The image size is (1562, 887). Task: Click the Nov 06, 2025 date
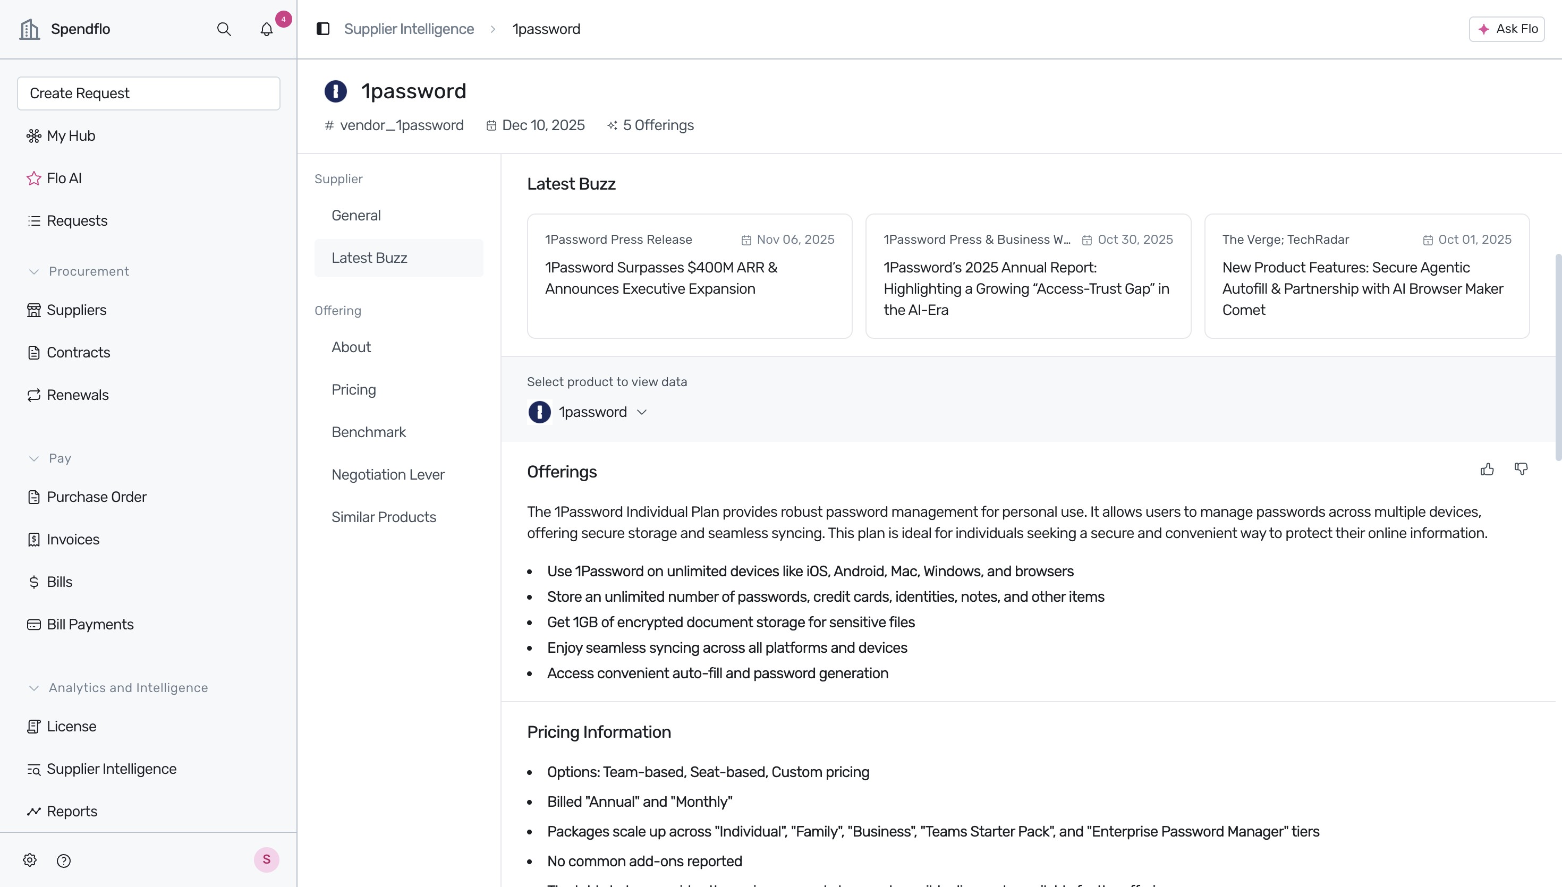pyautogui.click(x=795, y=240)
